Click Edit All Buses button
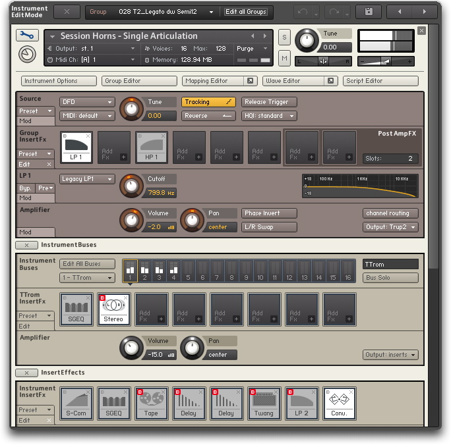 tap(87, 264)
